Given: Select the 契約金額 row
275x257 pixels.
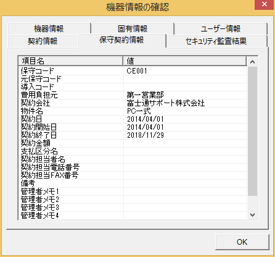Looking at the screenshot, I should tap(133, 143).
